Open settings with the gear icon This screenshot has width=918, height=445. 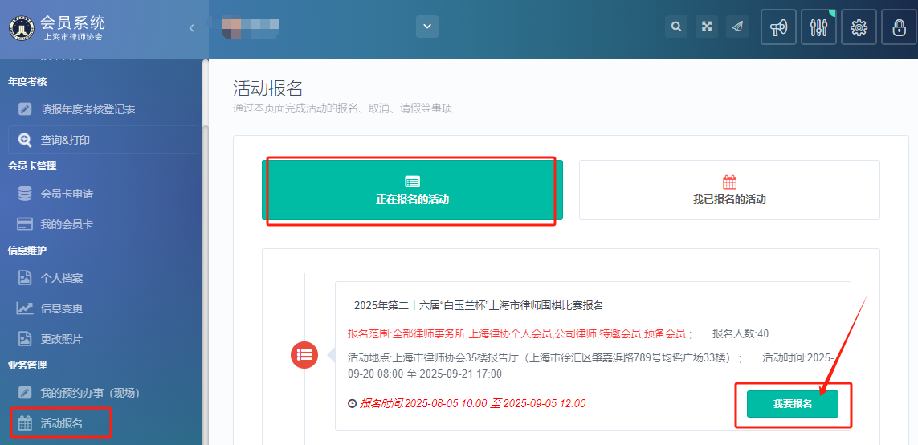(859, 27)
